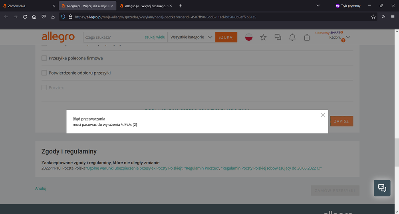The image size is (399, 214).
Task: Open Allegro favorites star icon
Action: point(263,37)
